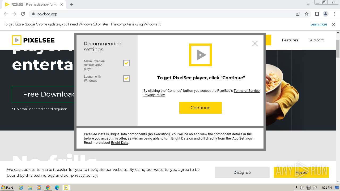Open Learn more about Chrome updates
Image resolution: width=340 pixels, height=191 pixels.
(x=319, y=24)
